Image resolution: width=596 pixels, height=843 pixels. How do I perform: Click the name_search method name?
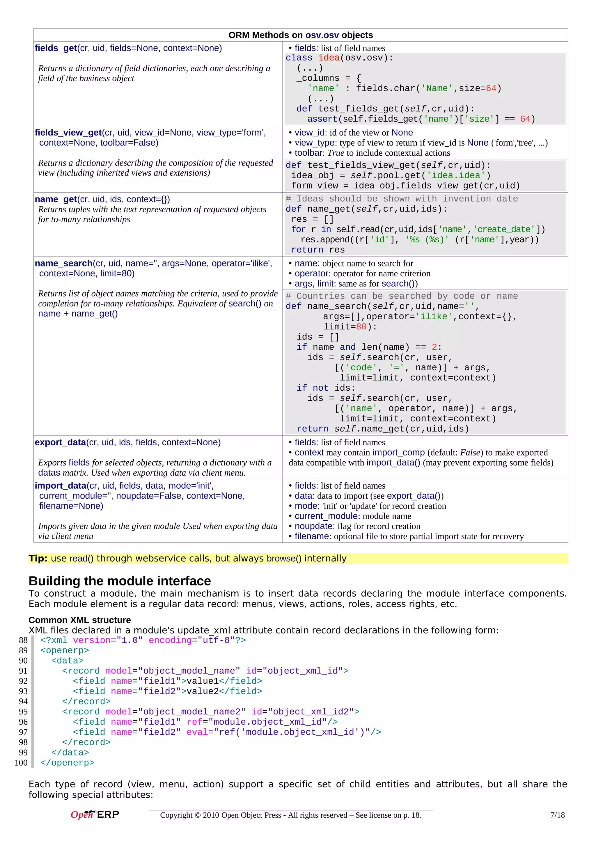[x=63, y=263]
